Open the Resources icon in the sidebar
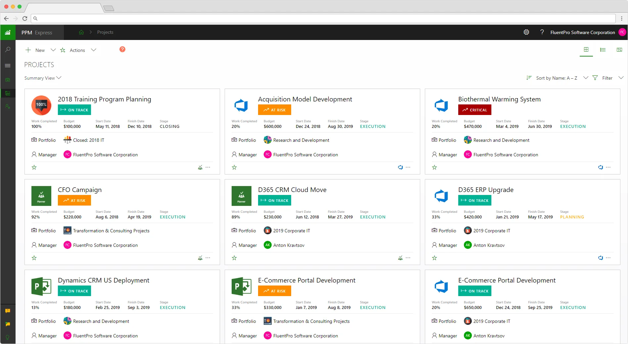This screenshot has height=344, width=628. pos(8,106)
